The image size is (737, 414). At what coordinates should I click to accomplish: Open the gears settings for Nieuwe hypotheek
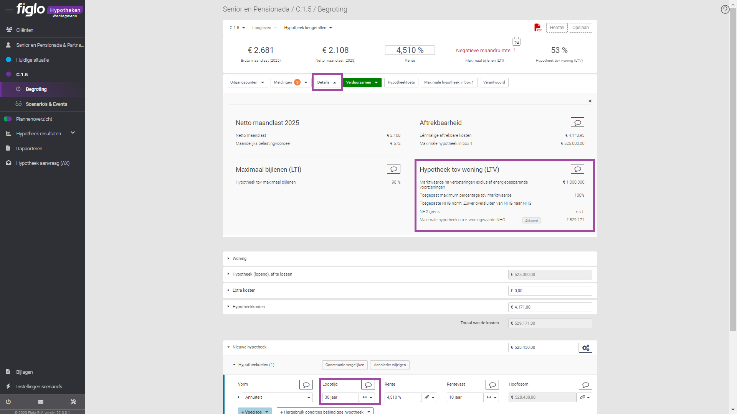585,348
